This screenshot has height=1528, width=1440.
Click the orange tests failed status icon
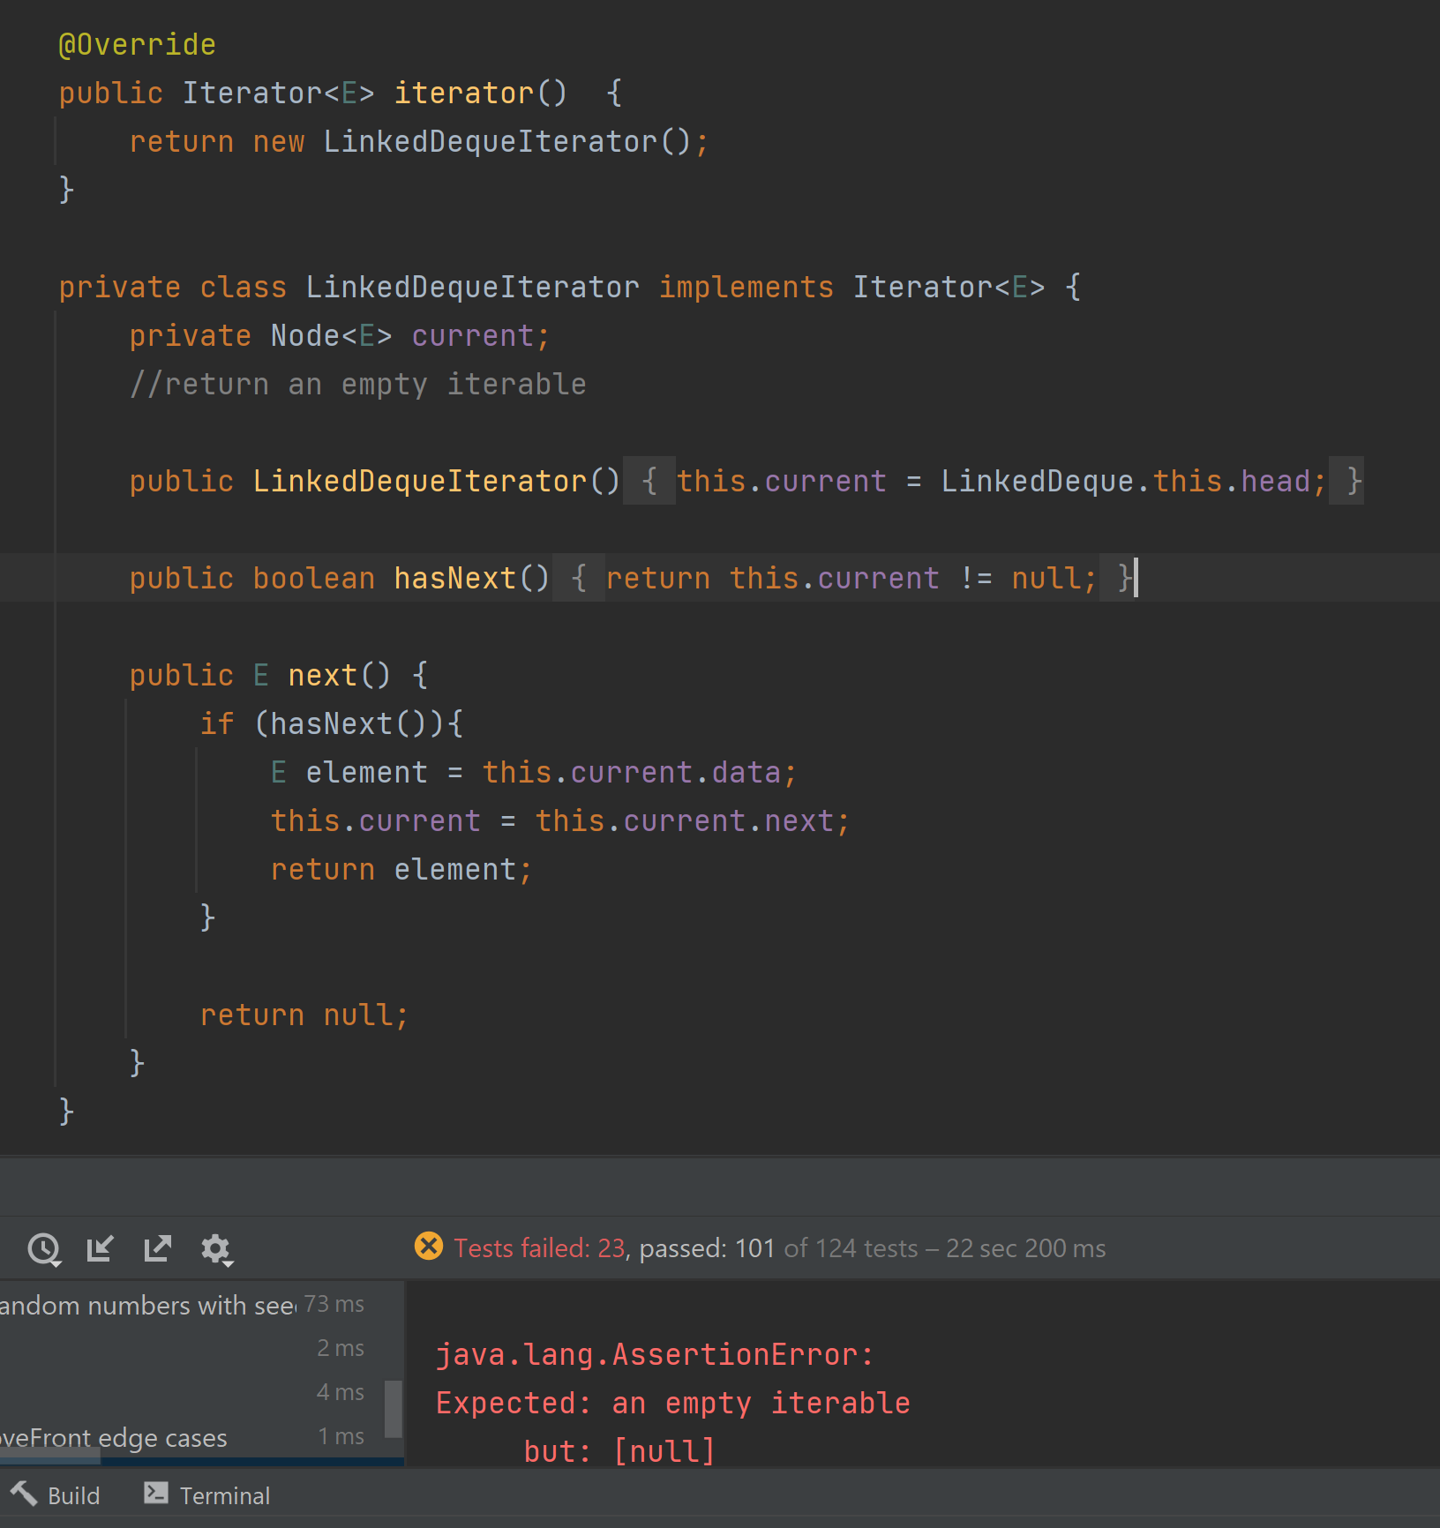click(x=429, y=1247)
